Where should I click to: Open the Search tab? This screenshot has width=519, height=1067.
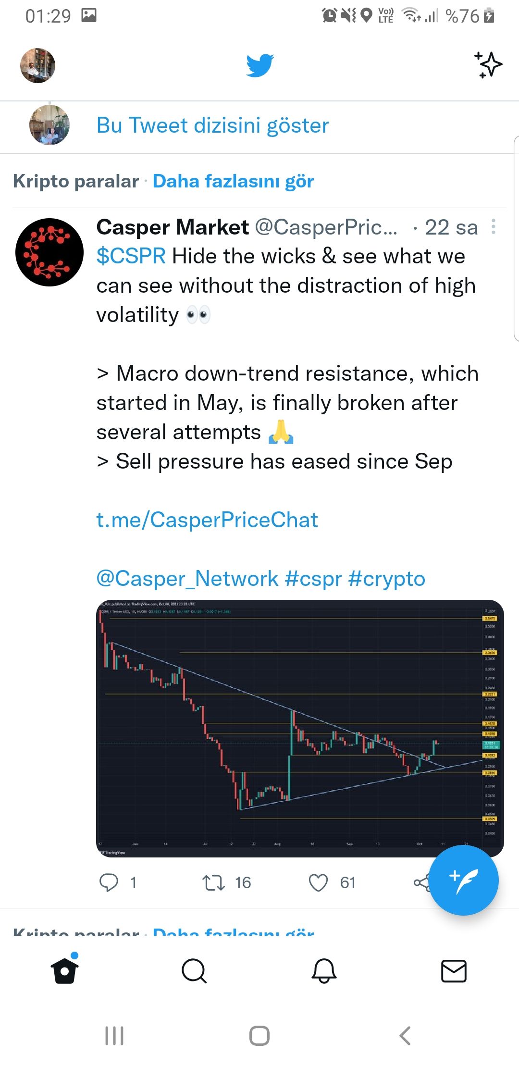pos(194,971)
